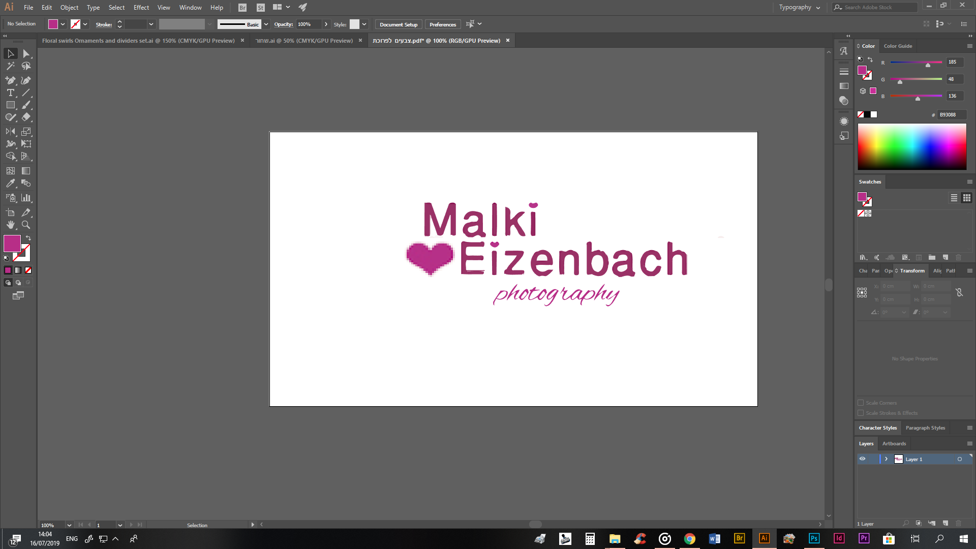Screen dimensions: 976x549
Task: Switch to the Artboards tab
Action: 894,443
